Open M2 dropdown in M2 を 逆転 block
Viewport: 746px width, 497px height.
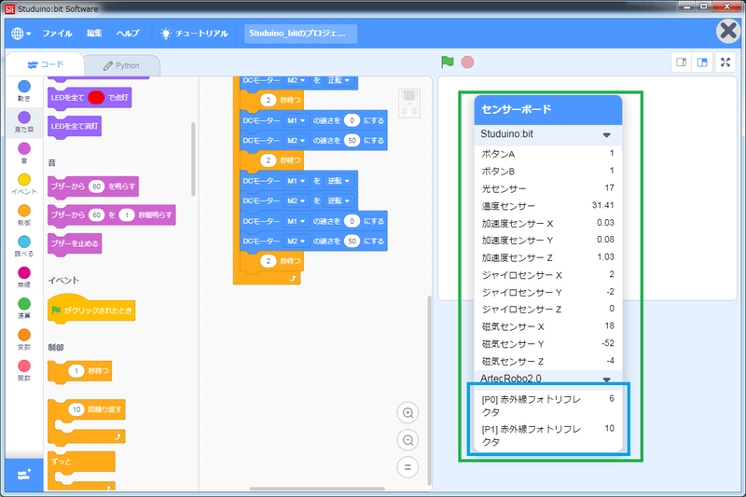click(x=296, y=200)
